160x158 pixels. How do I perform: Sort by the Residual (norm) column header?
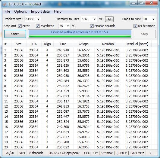click(x=137, y=44)
